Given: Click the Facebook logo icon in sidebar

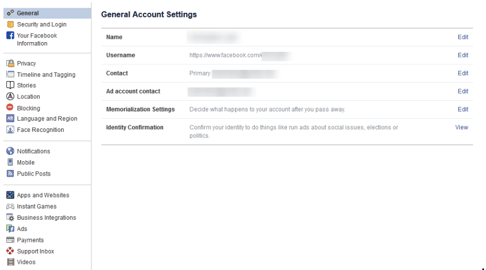Looking at the screenshot, I should [x=10, y=35].
